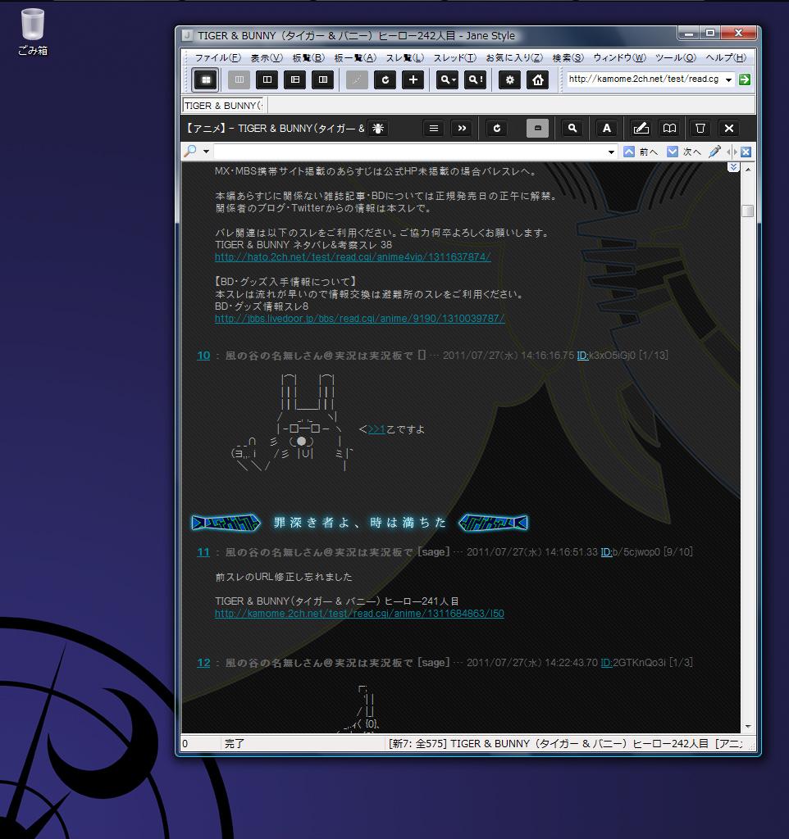Click scrollbar up arrow

(x=748, y=169)
